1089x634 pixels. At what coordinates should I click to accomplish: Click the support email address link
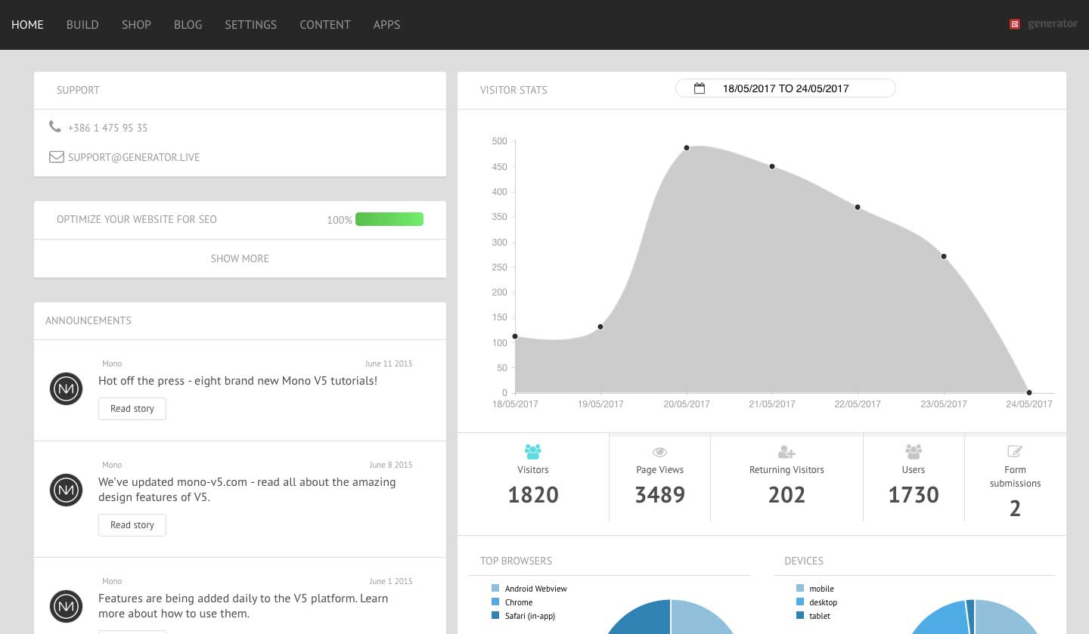tap(134, 157)
